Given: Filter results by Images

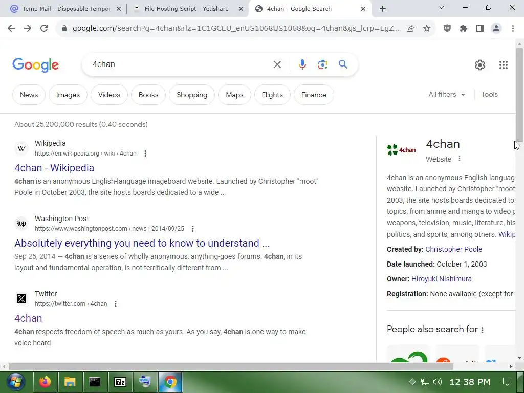Looking at the screenshot, I should (x=68, y=95).
